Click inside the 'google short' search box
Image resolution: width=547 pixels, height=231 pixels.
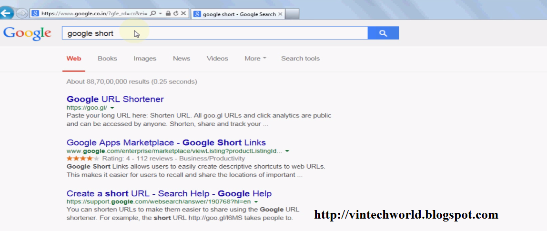(214, 33)
